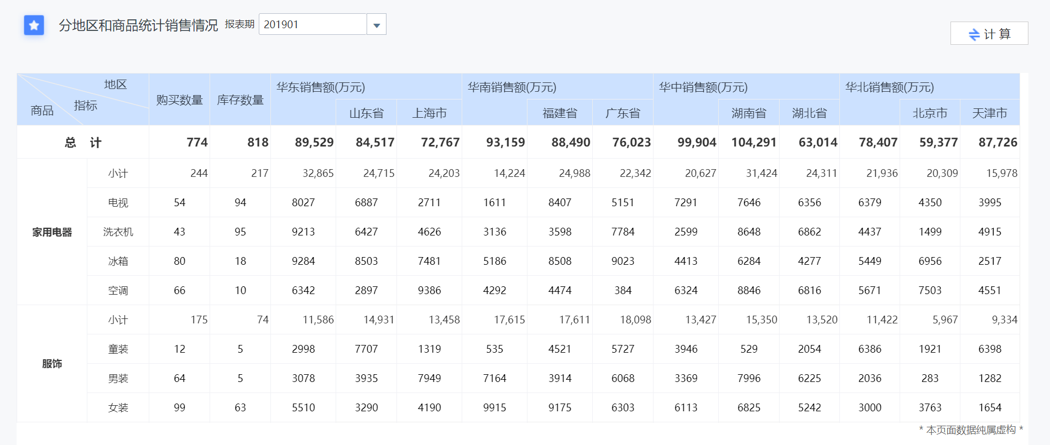
Task: Click the 童装 value 7707
Action: pyautogui.click(x=367, y=349)
